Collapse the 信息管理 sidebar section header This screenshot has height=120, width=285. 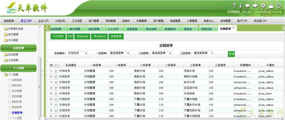[18, 48]
